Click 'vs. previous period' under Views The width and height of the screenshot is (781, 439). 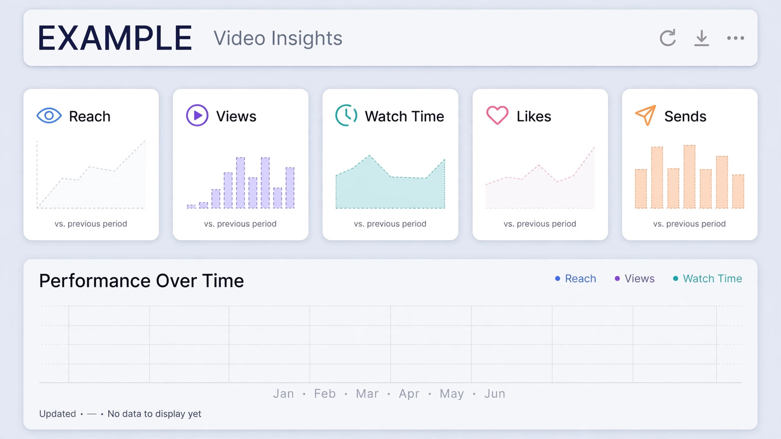[x=240, y=224]
